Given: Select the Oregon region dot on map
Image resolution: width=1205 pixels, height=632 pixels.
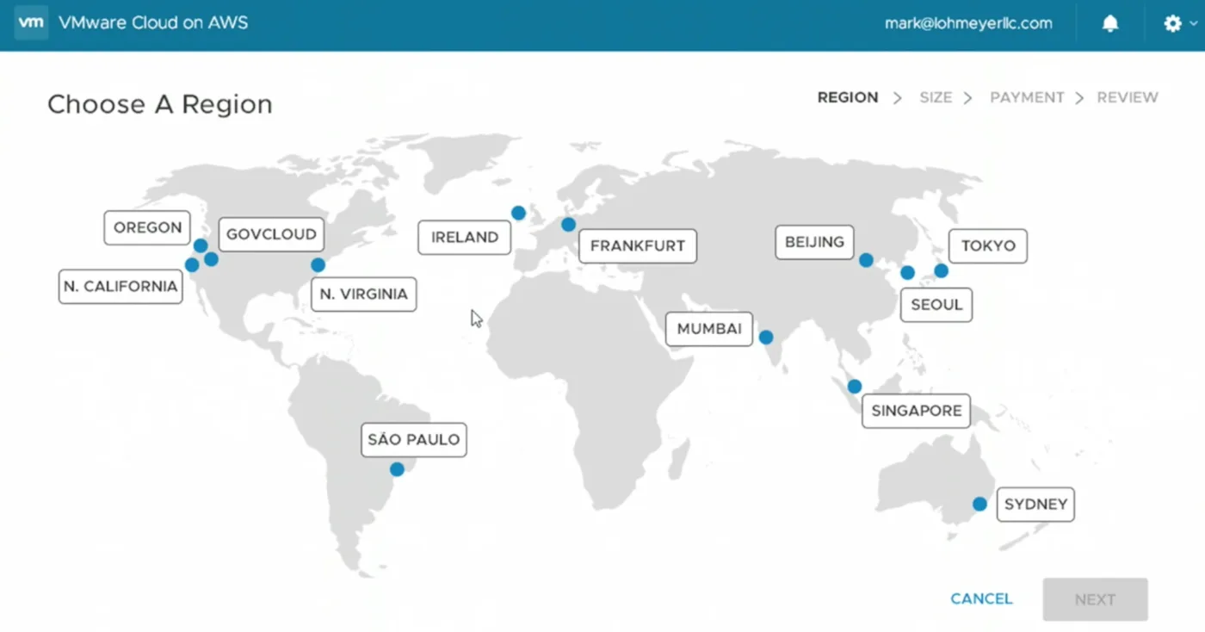Looking at the screenshot, I should click(x=201, y=245).
